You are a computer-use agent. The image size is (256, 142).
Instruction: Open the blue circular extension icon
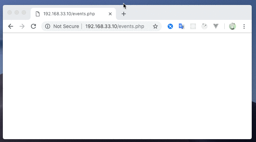click(x=170, y=26)
